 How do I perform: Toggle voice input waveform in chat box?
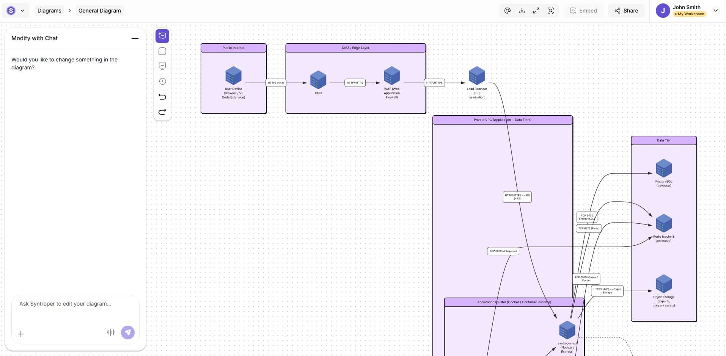click(111, 332)
